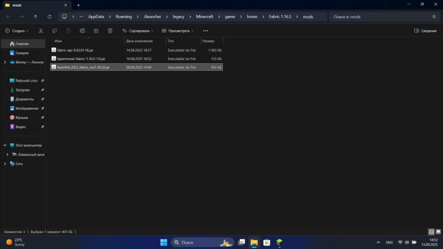Expand hidden breadcrumb path ellipsis

tap(82, 17)
